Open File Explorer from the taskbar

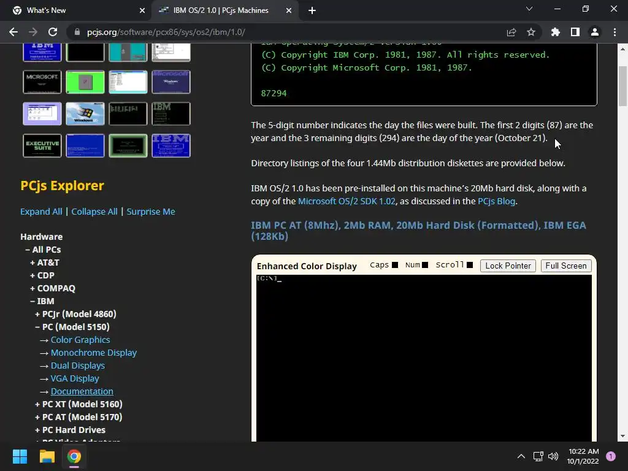tap(47, 456)
